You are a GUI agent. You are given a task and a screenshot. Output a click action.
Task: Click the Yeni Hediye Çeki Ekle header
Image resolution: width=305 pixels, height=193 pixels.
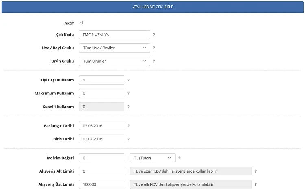(x=152, y=7)
